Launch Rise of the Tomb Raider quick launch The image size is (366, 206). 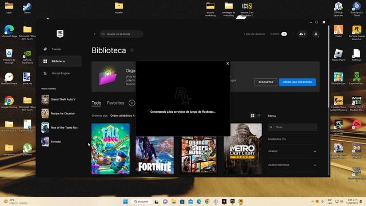point(60,128)
